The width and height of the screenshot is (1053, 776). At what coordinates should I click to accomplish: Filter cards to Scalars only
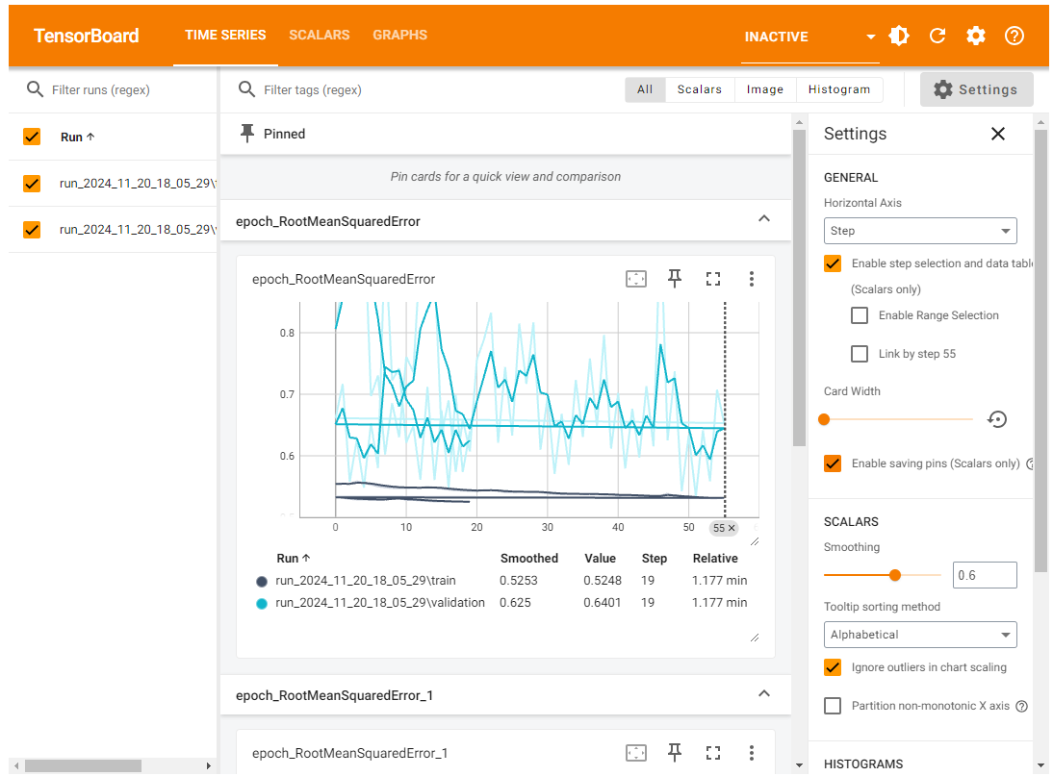click(699, 89)
